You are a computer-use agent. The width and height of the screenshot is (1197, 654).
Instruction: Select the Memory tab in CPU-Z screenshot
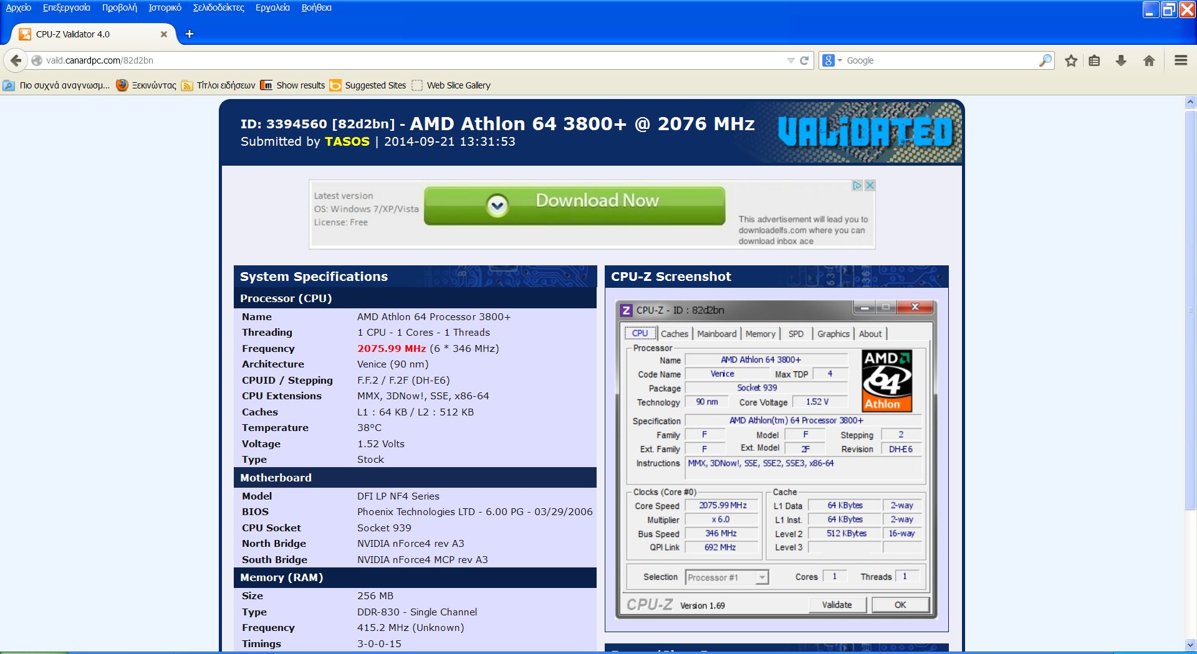coord(760,334)
